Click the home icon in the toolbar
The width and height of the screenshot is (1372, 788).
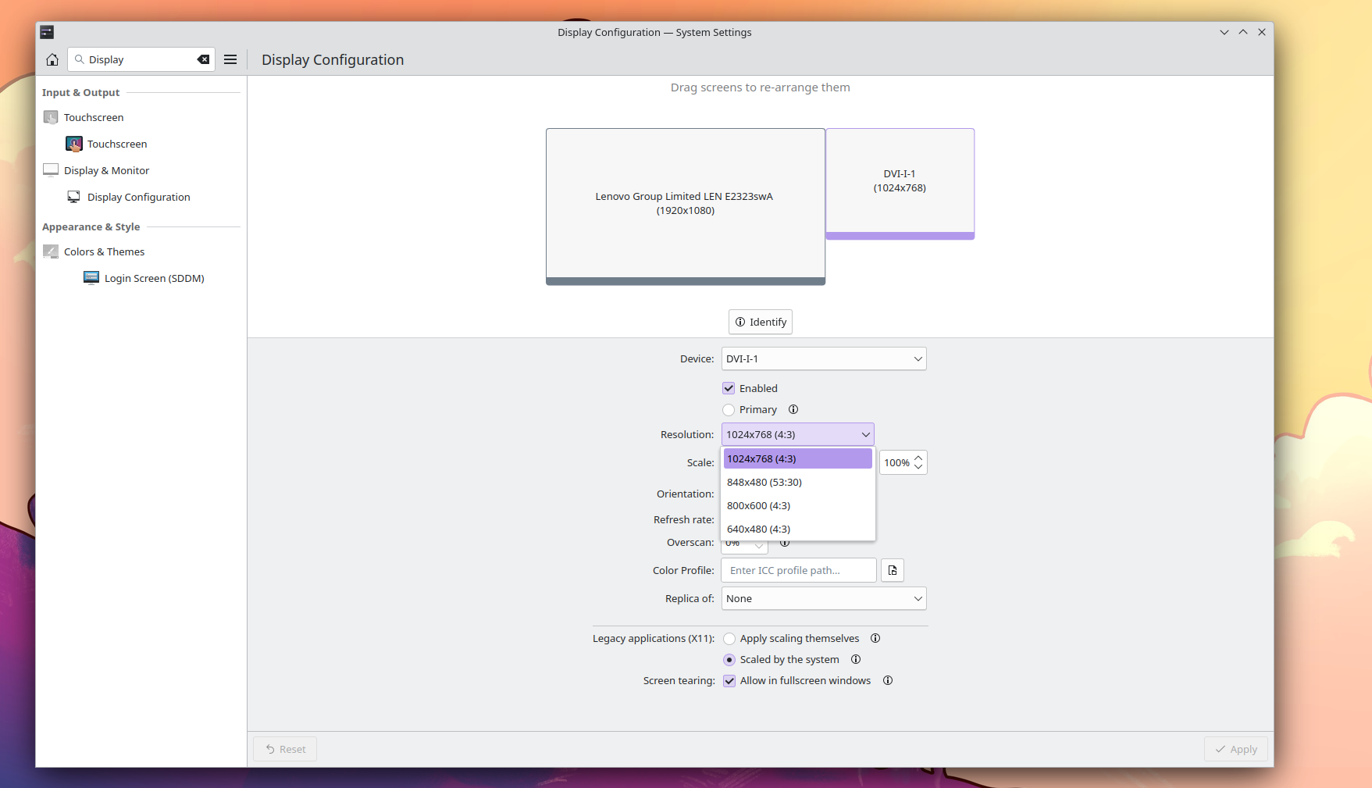click(x=52, y=60)
